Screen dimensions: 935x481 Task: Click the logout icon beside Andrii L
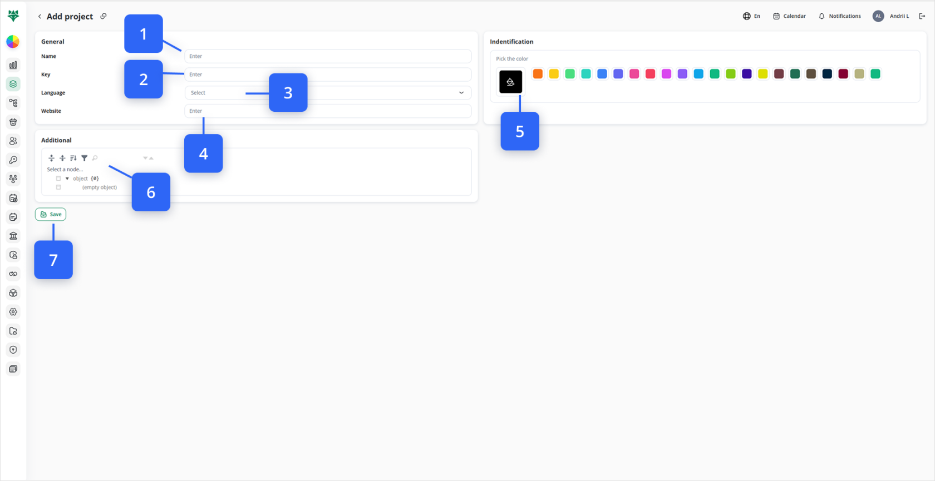[x=922, y=16]
